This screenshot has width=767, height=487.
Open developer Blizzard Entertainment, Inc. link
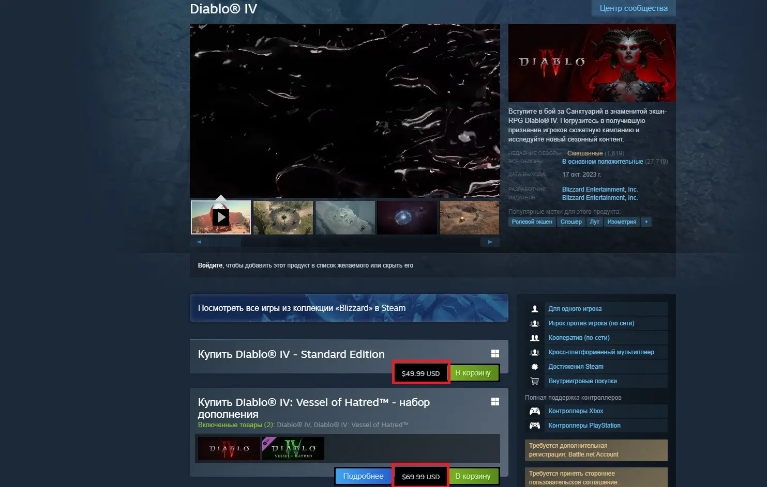click(x=600, y=190)
